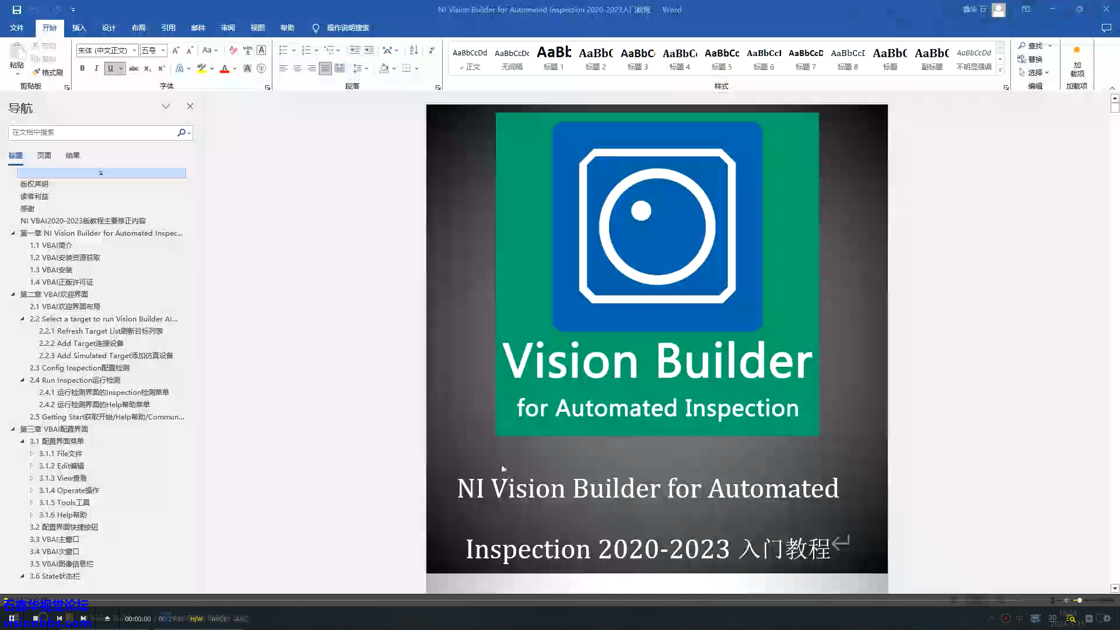Close the navigation pane with X
This screenshot has width=1120, height=630.
[190, 106]
